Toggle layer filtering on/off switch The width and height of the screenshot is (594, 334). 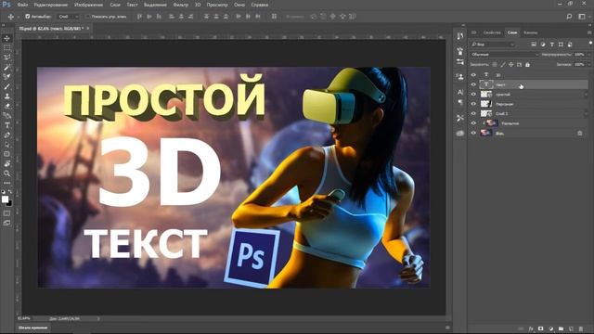[x=590, y=44]
